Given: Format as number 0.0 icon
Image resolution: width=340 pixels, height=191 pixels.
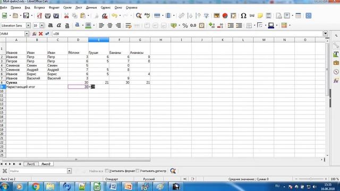Looking at the screenshot, I should coord(193,25).
